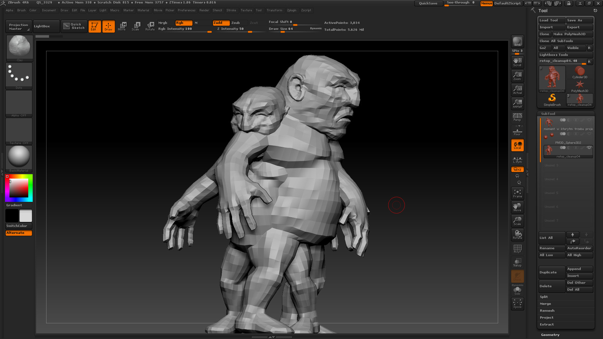The height and width of the screenshot is (339, 603).
Task: Toggle Zadd brush additive mode
Action: [x=218, y=23]
